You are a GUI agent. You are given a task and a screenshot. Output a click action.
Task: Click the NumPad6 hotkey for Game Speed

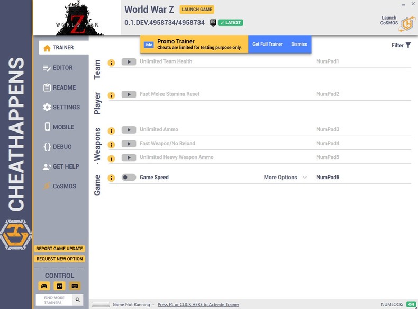328,178
